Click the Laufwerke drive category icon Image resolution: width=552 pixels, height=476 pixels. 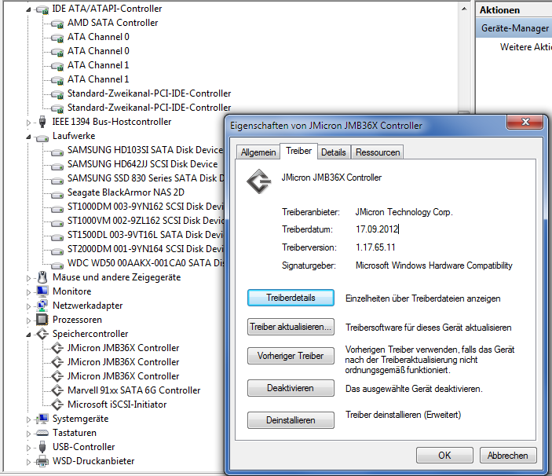42,137
